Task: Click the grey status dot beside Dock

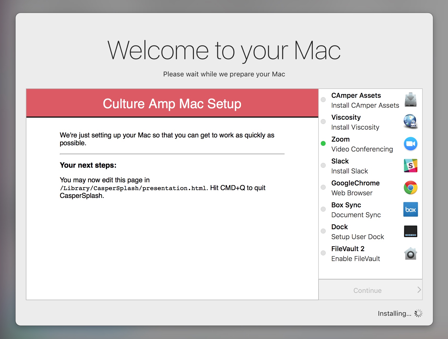Action: click(323, 231)
